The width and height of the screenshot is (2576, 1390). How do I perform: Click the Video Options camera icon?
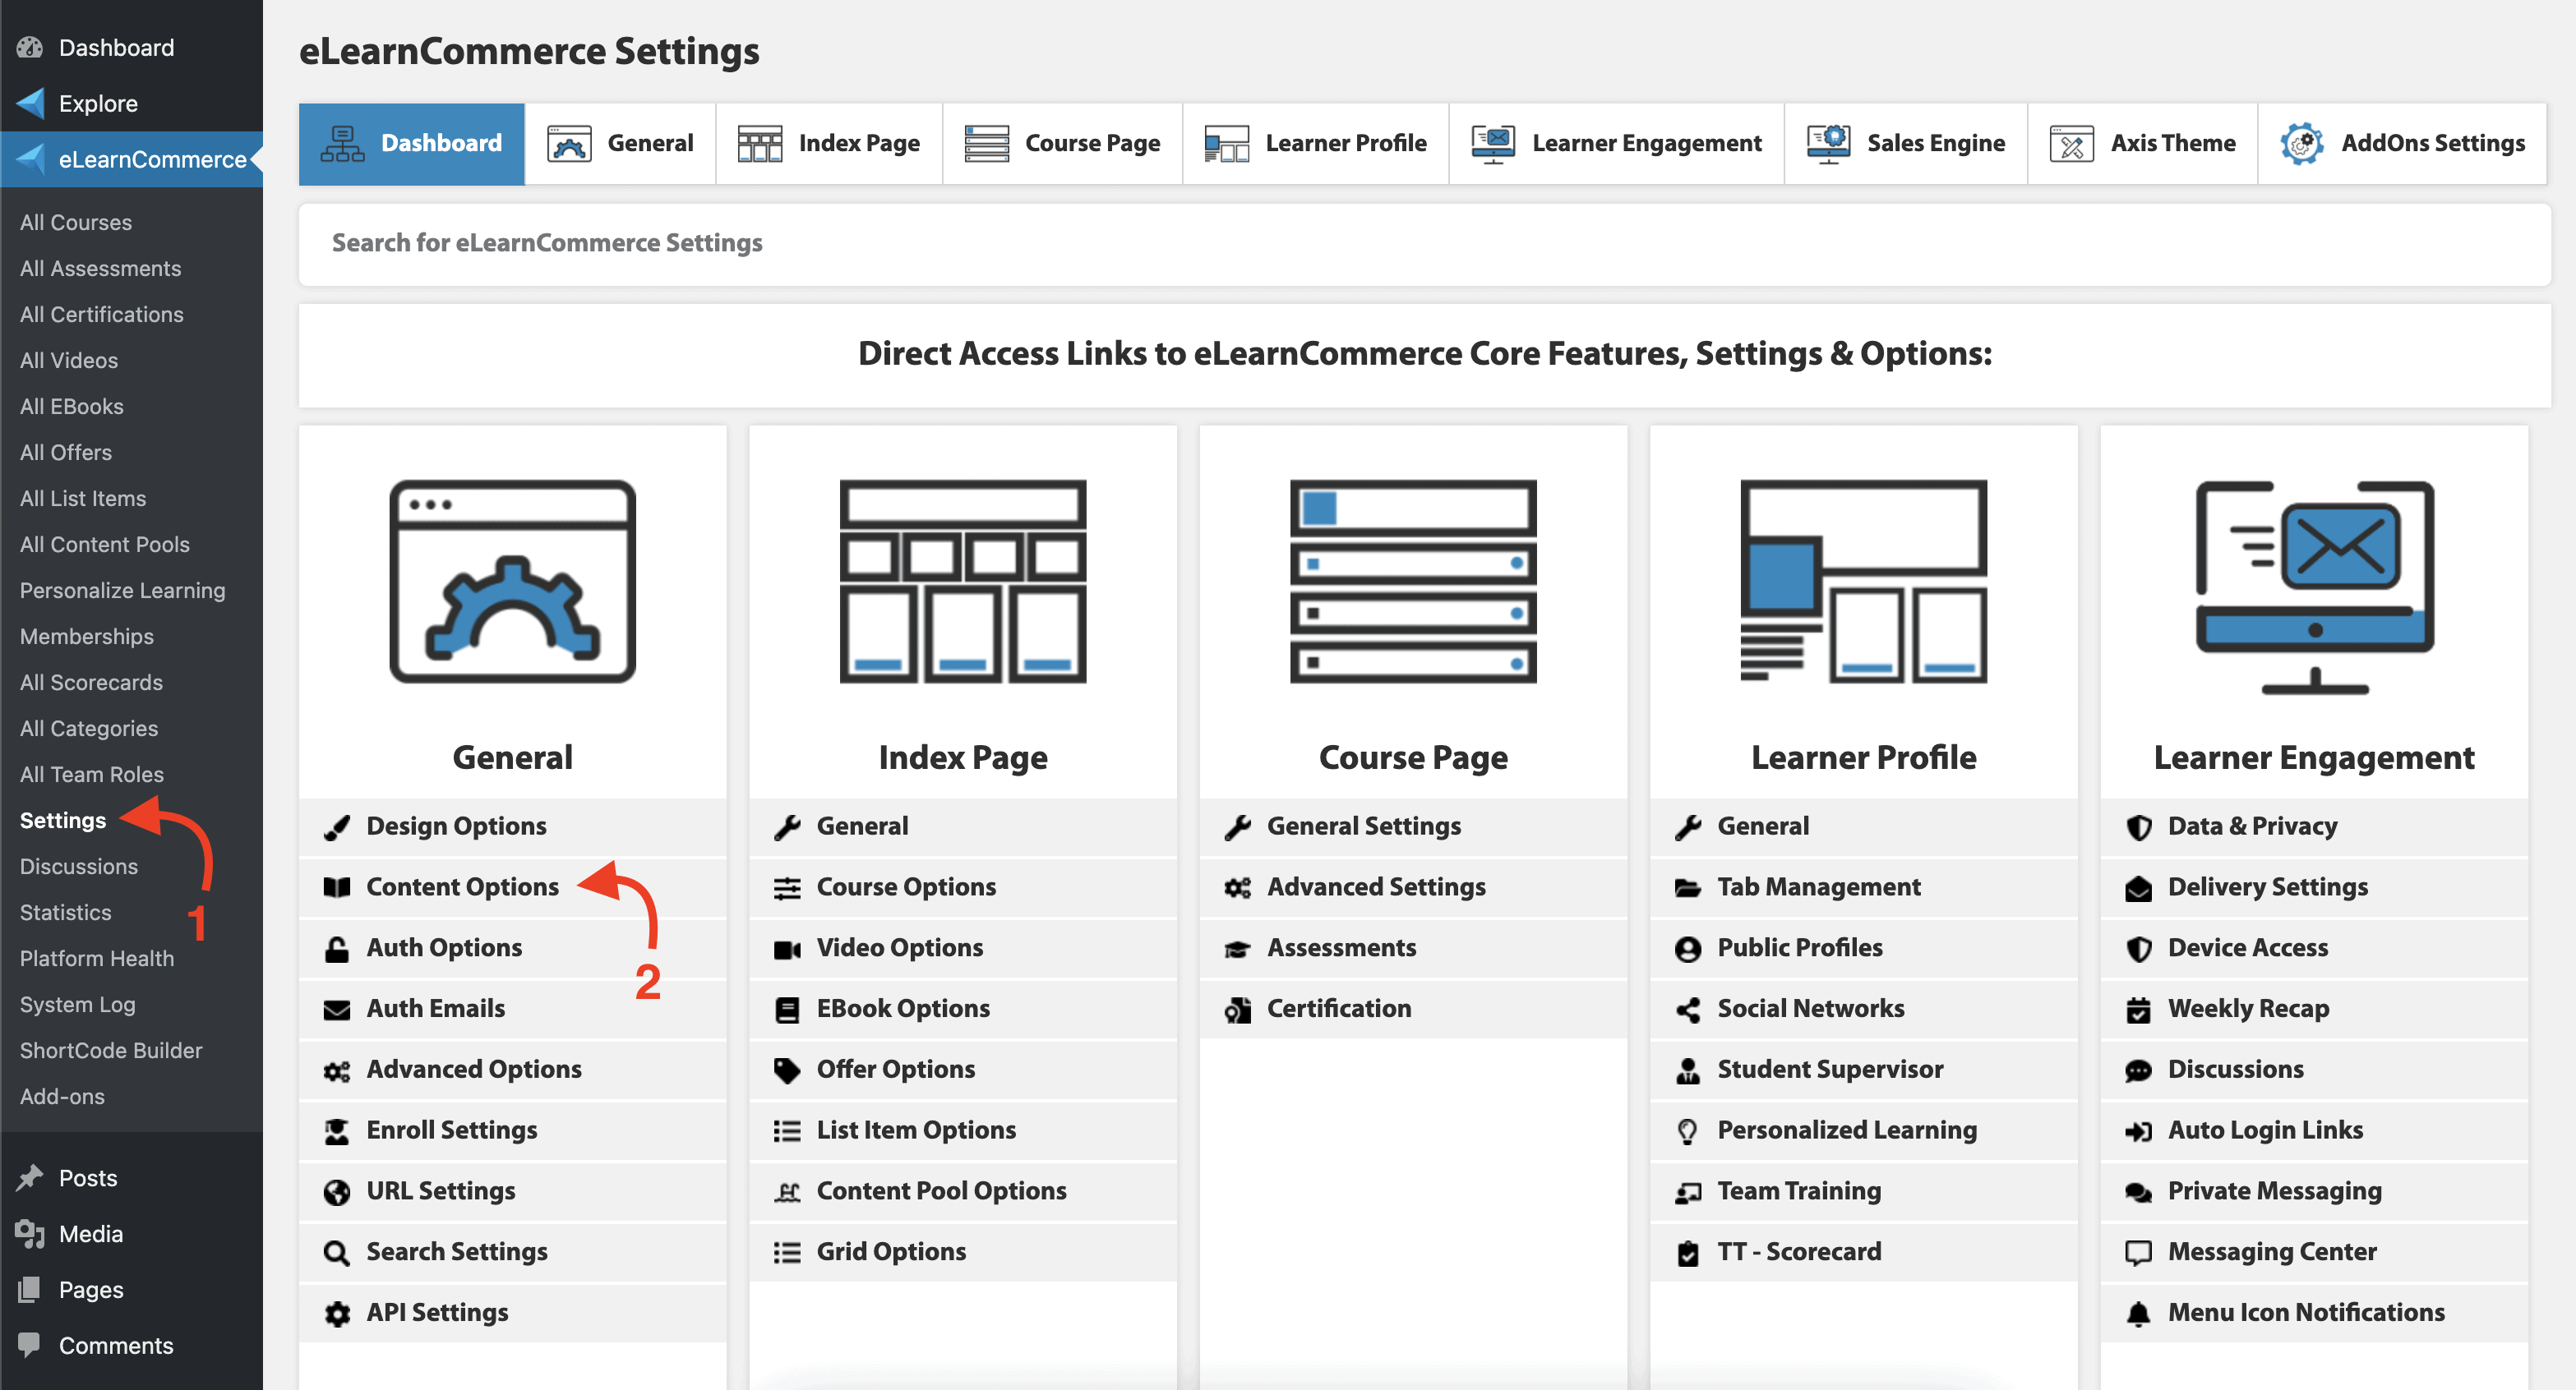click(787, 950)
